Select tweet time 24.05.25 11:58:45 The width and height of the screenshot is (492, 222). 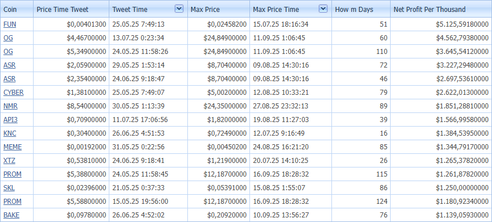148,174
